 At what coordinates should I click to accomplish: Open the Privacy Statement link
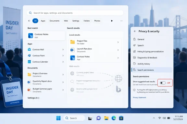[139, 98]
